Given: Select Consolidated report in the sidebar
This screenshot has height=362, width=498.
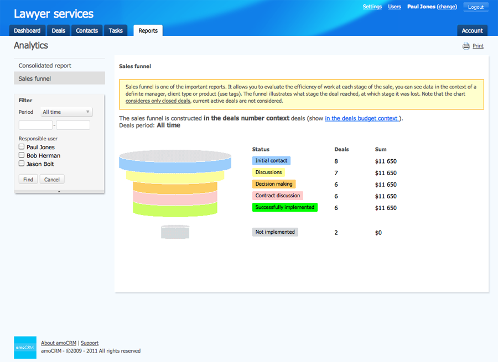Looking at the screenshot, I should point(45,66).
